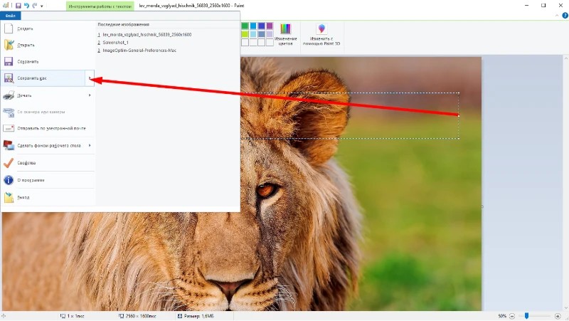Pick the lime green swatch
This screenshot has height=321, width=569.
point(245,34)
